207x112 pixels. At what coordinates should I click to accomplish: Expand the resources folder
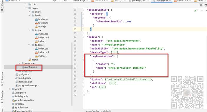[x=19, y=63]
